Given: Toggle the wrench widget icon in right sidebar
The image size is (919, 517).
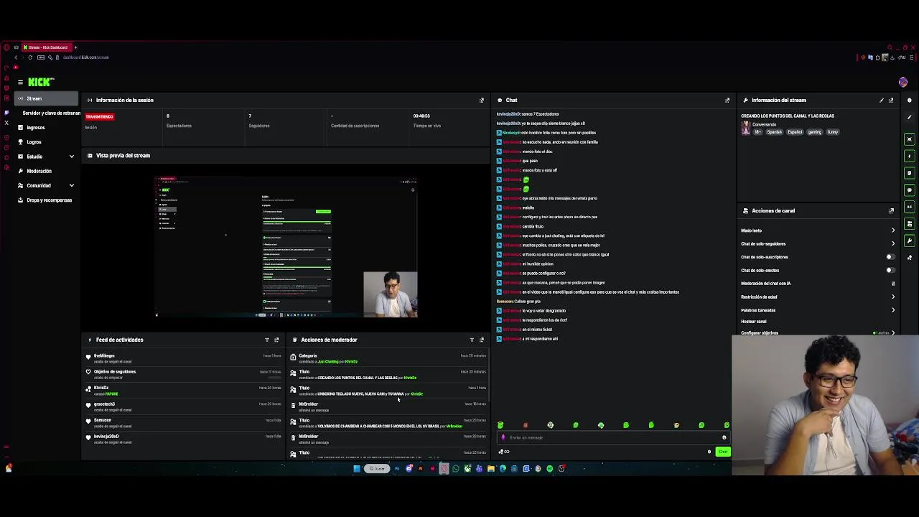Looking at the screenshot, I should click(x=910, y=241).
